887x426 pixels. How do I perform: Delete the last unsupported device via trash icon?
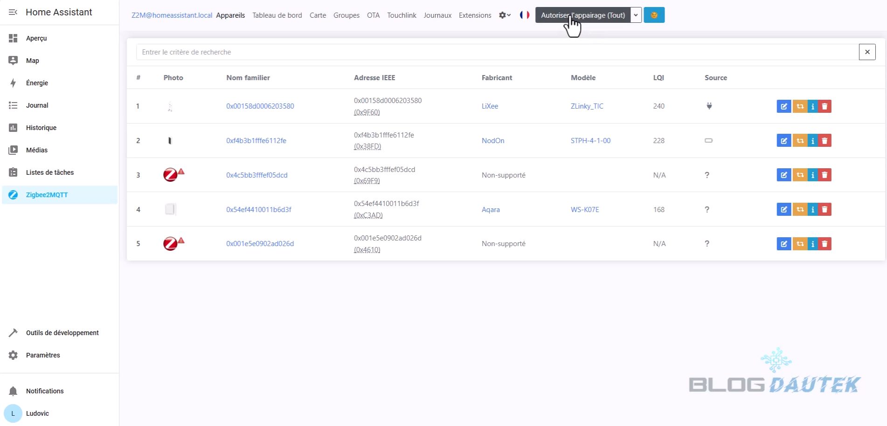pos(825,244)
